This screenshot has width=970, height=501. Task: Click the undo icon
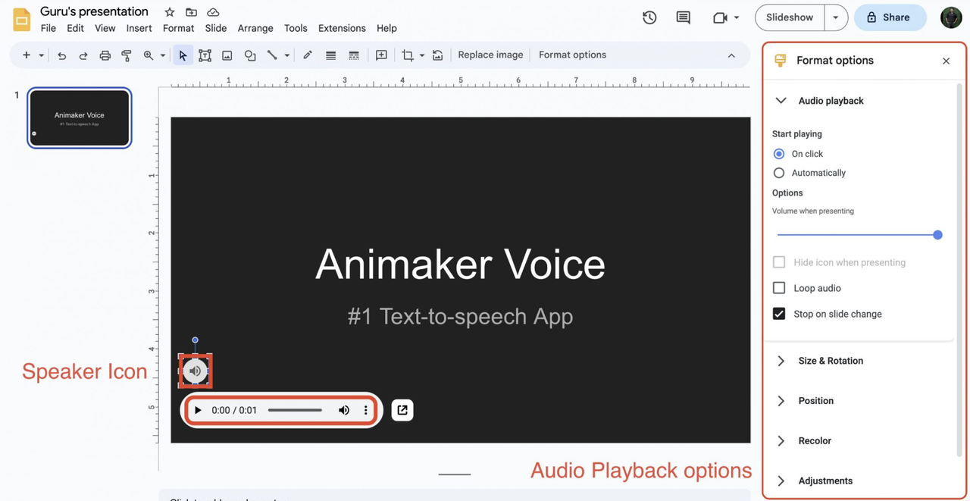[62, 55]
